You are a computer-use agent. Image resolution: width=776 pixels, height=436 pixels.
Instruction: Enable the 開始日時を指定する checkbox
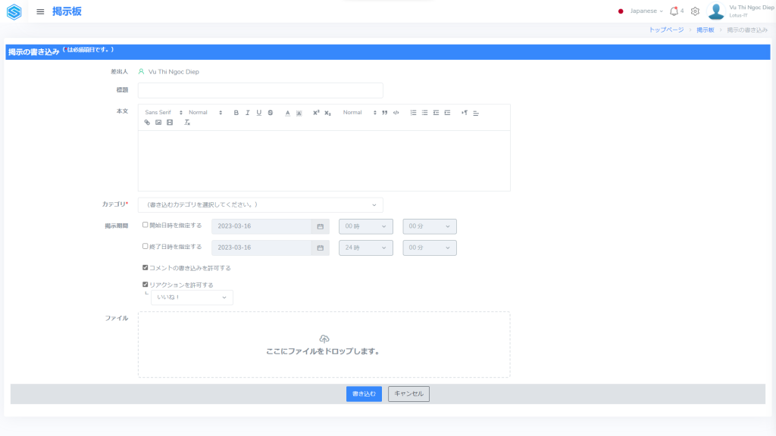click(x=145, y=225)
